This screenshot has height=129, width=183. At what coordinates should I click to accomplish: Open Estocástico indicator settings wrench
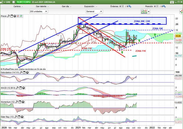click(21, 72)
